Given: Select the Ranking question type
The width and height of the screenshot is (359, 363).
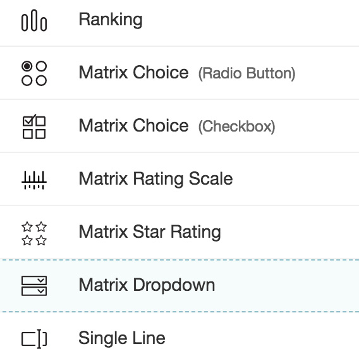Looking at the screenshot, I should 179,20.
